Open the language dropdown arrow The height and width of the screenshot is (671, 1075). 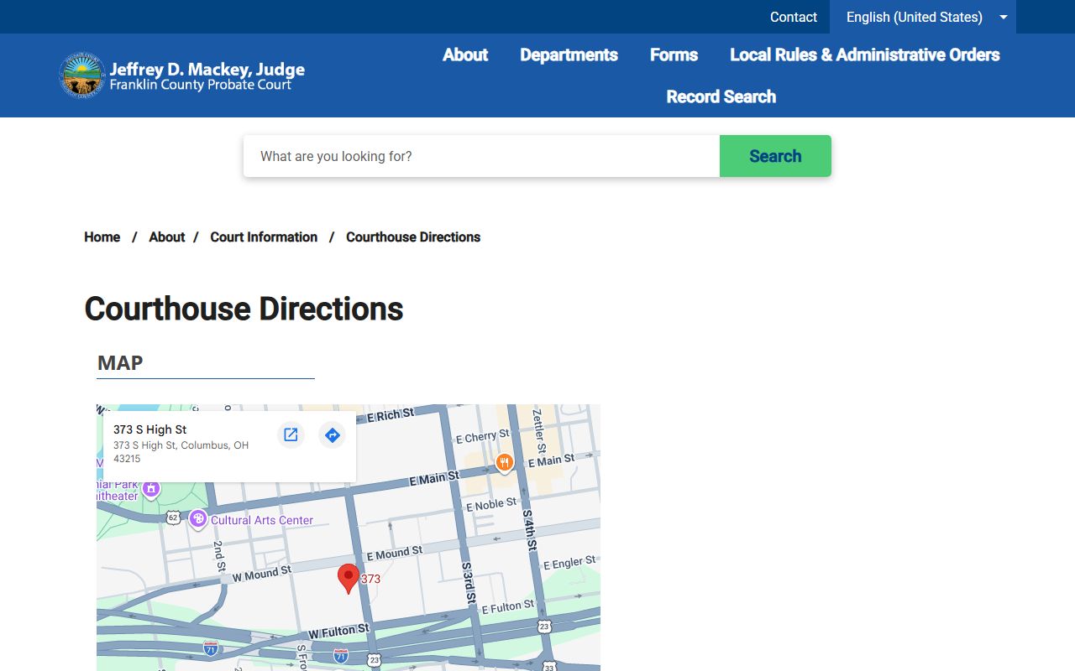[1003, 17]
